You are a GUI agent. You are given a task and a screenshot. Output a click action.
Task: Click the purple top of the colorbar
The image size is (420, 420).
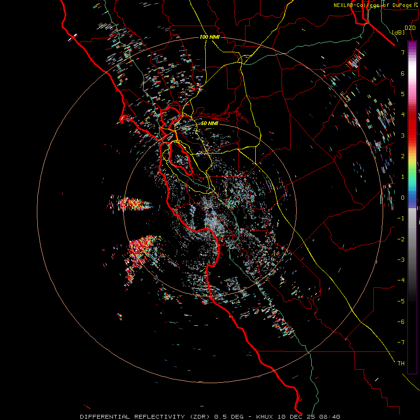412,45
